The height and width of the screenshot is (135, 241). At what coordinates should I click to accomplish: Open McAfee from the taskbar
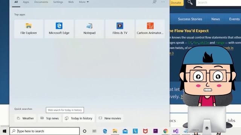(x=145, y=131)
